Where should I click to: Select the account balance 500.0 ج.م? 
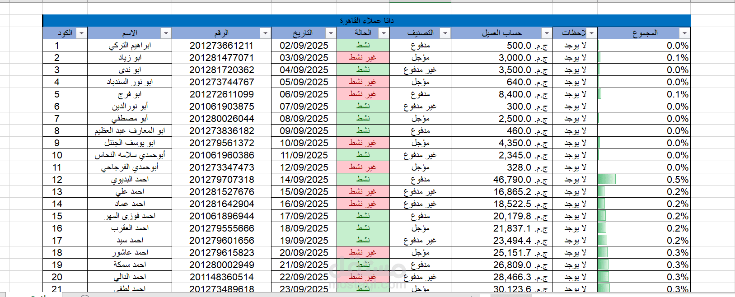[x=502, y=46]
